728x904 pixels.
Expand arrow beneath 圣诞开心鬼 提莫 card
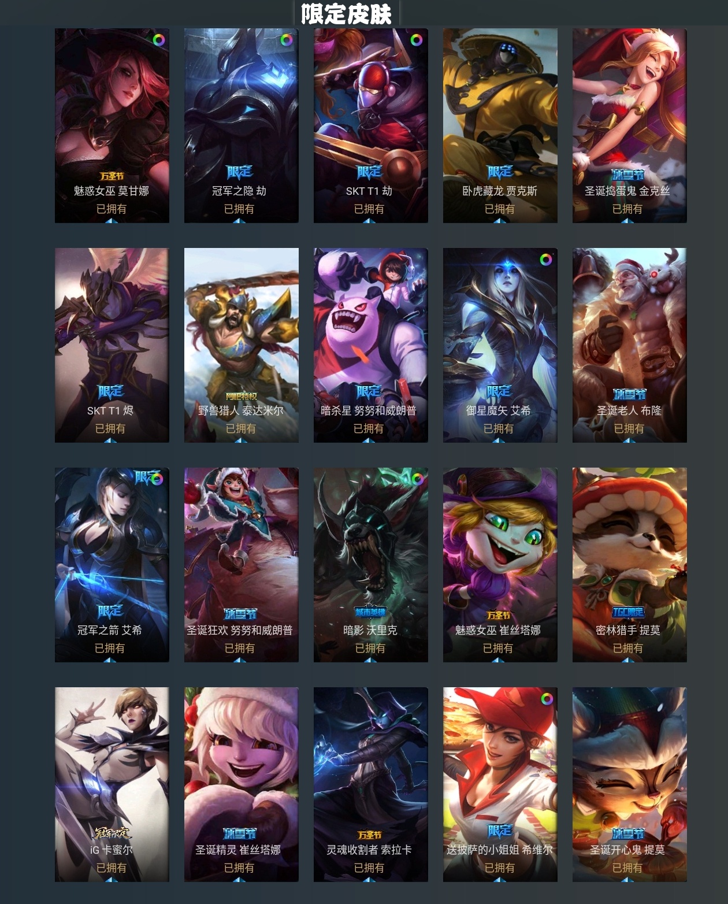(x=628, y=879)
